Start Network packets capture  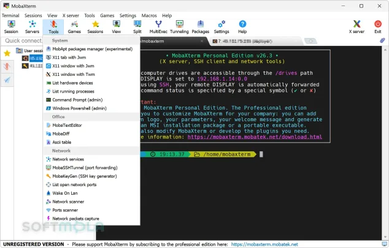pos(91,219)
